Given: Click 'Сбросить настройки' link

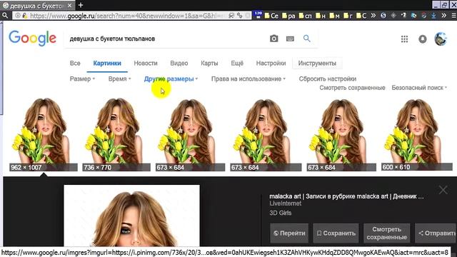Looking at the screenshot, I should (327, 79).
